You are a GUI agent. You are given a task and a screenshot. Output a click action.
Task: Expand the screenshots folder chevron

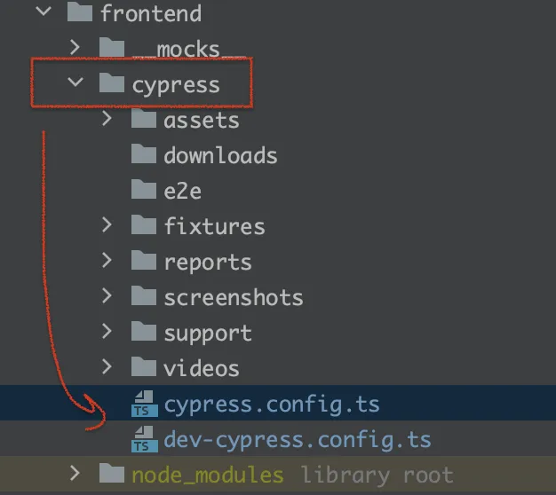coord(107,295)
